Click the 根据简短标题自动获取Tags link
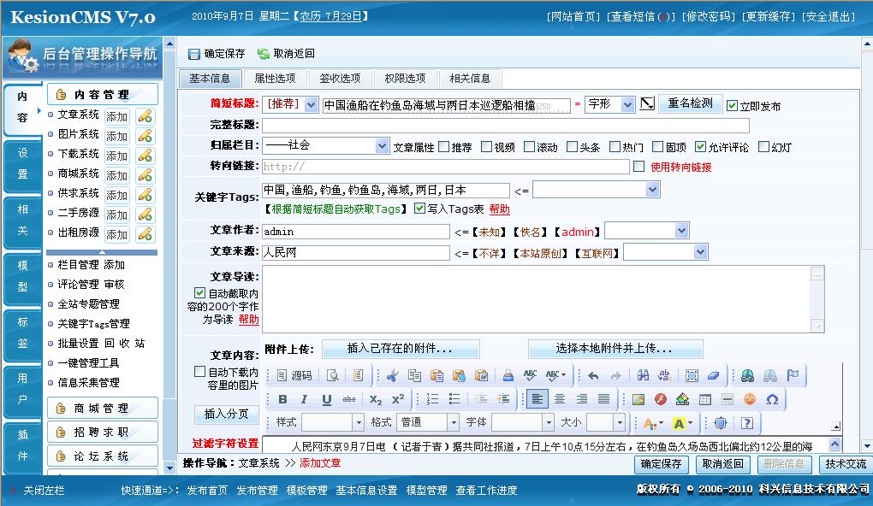The width and height of the screenshot is (873, 506). click(336, 209)
